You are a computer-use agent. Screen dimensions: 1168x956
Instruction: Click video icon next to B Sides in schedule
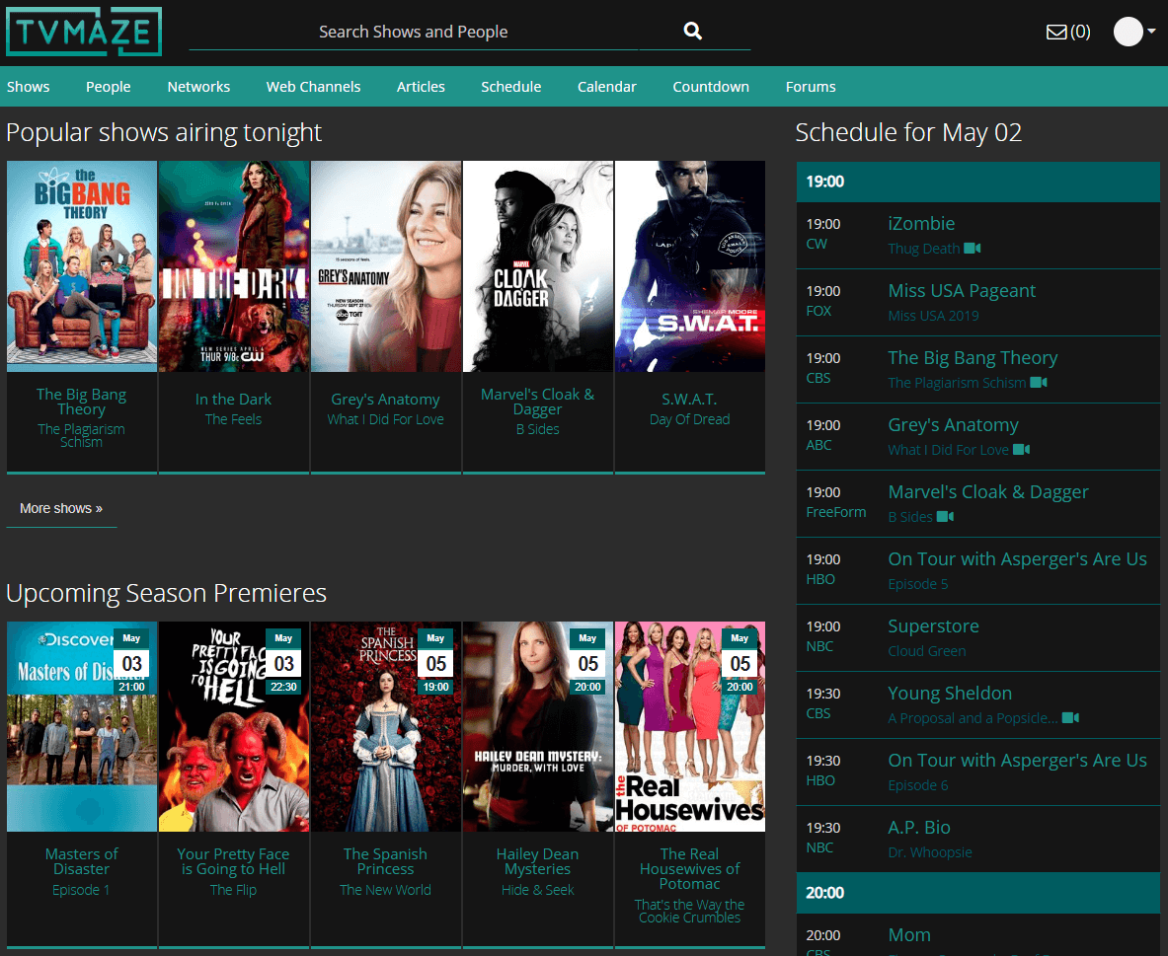coord(946,517)
